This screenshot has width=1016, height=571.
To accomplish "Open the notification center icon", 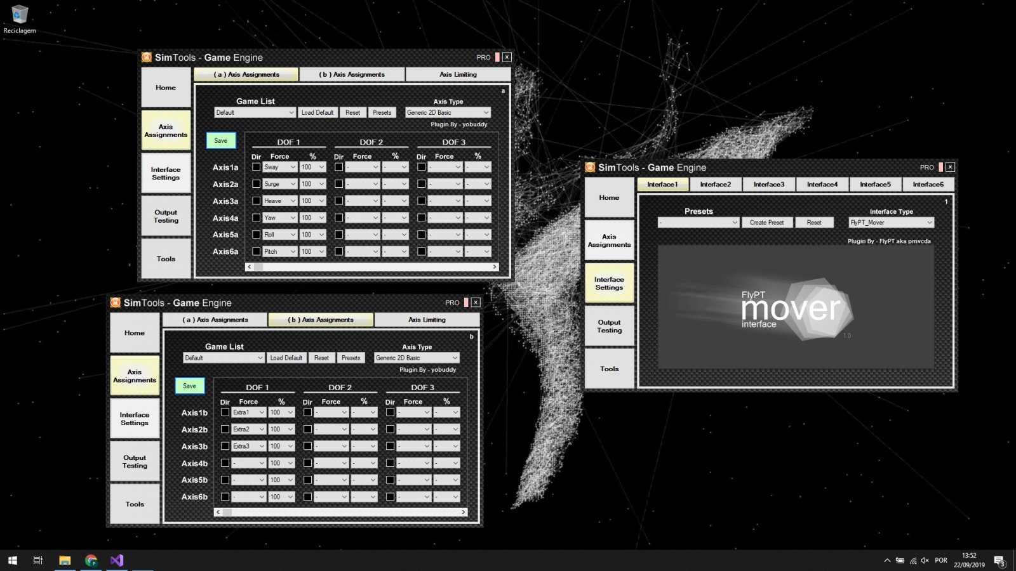I will 999,561.
